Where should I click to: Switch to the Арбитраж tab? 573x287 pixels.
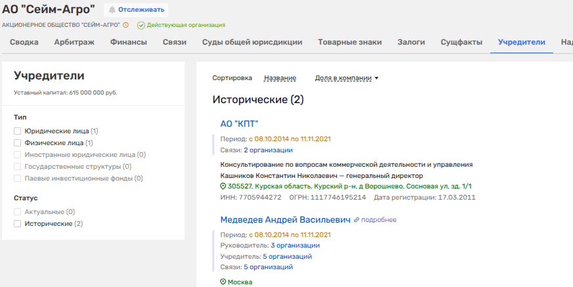[x=76, y=43]
